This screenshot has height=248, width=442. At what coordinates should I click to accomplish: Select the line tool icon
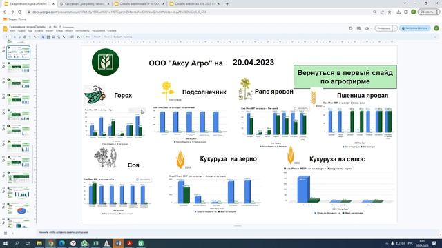[x=64, y=37]
